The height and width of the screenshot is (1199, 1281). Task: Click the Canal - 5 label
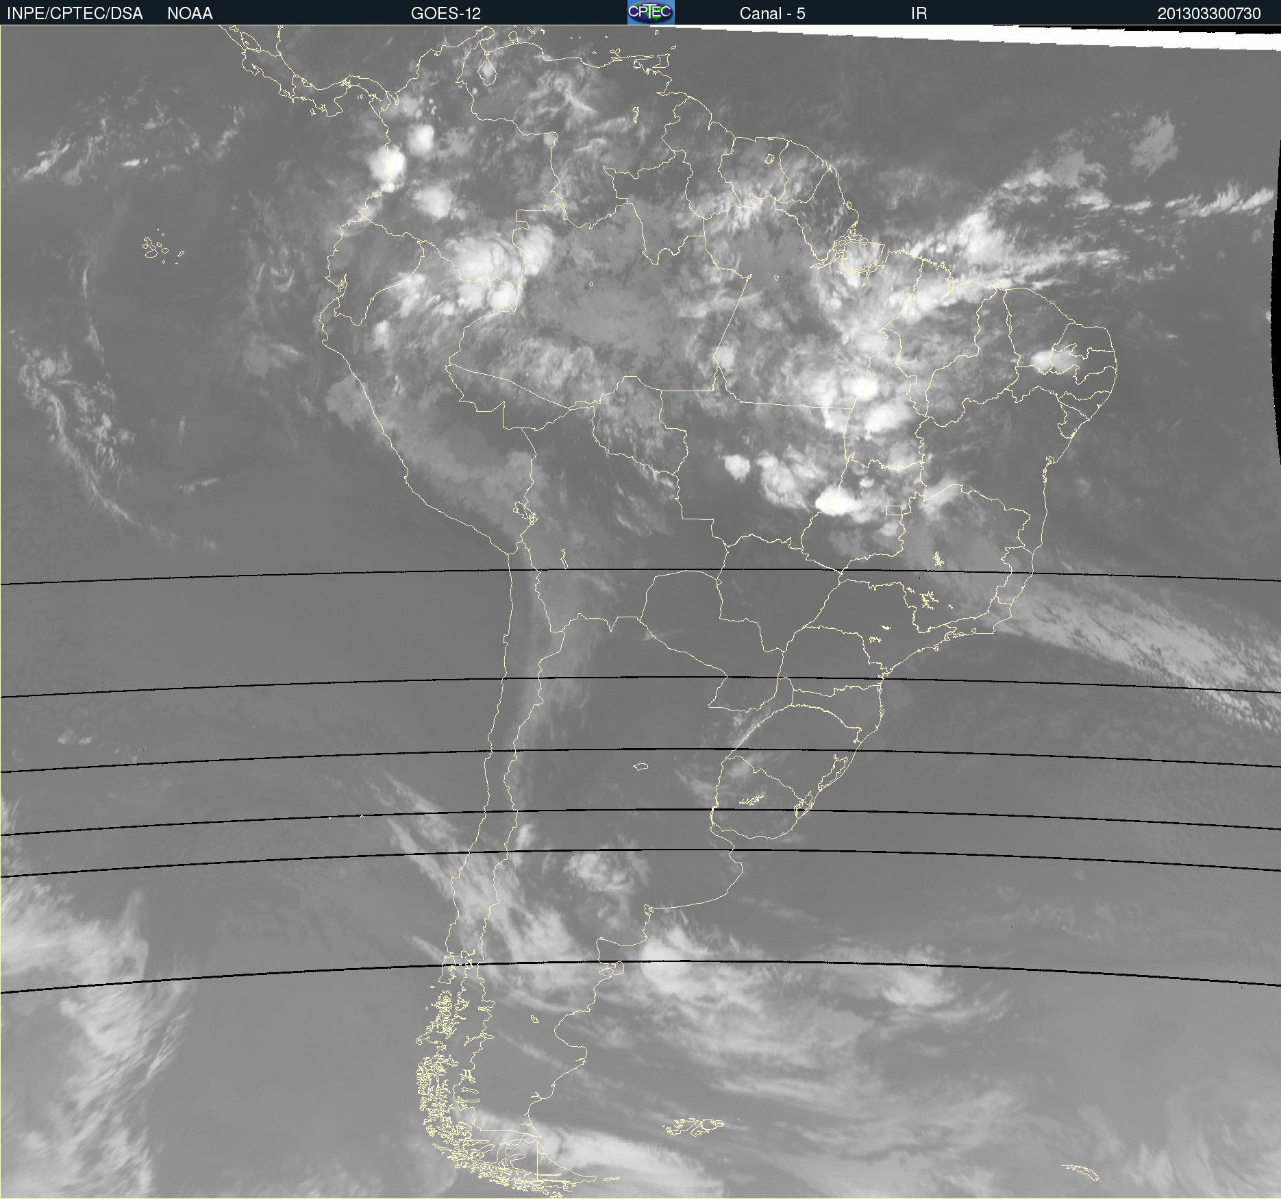[772, 13]
